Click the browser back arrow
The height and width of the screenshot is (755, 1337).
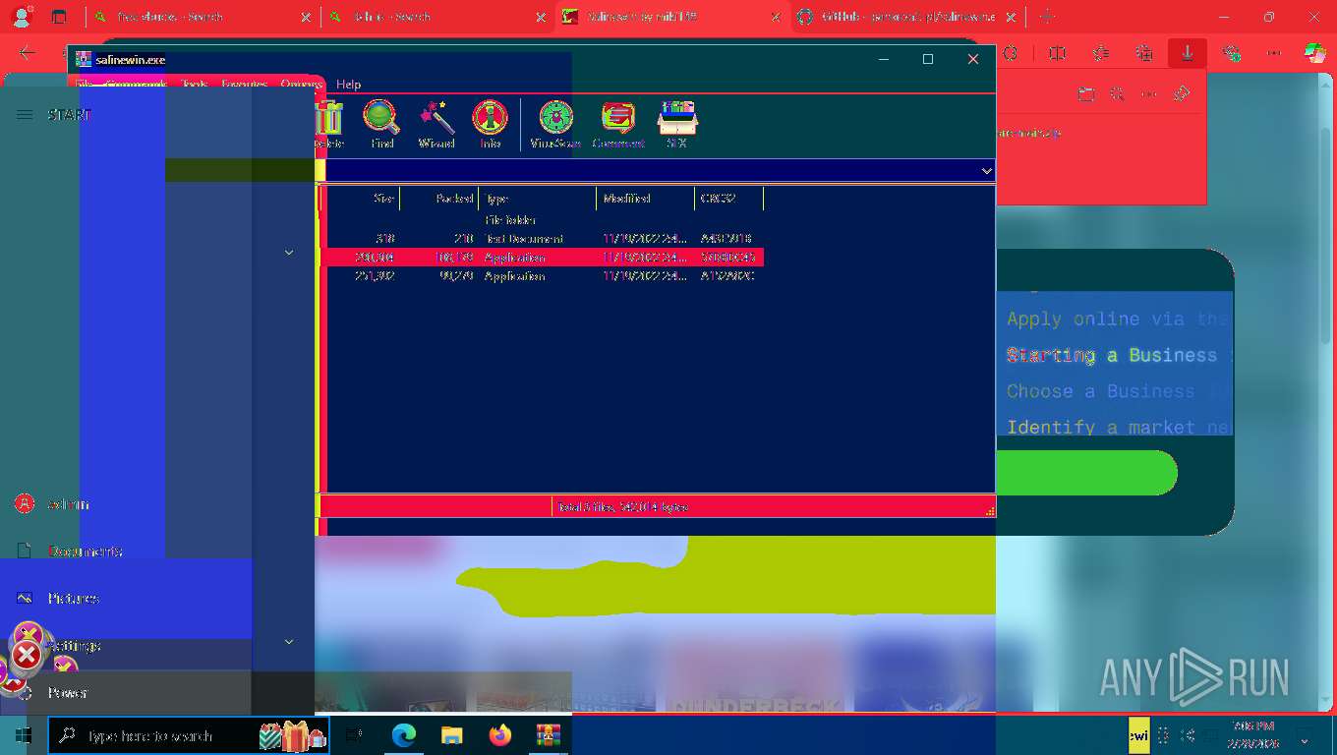(27, 53)
